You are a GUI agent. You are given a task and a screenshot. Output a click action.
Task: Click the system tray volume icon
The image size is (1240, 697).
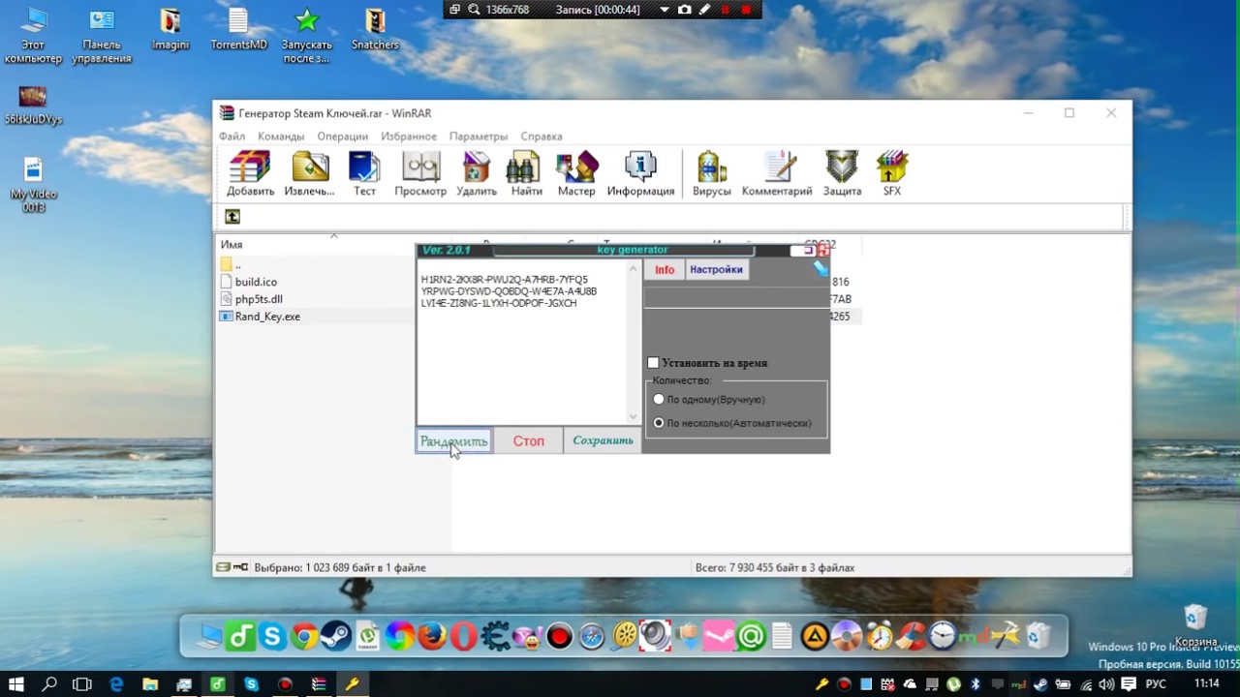1106,684
